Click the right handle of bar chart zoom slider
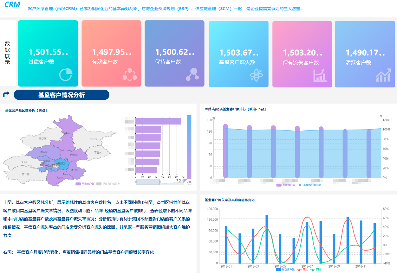Image resolution: width=397 pixels, height=273 pixels. coord(159,181)
